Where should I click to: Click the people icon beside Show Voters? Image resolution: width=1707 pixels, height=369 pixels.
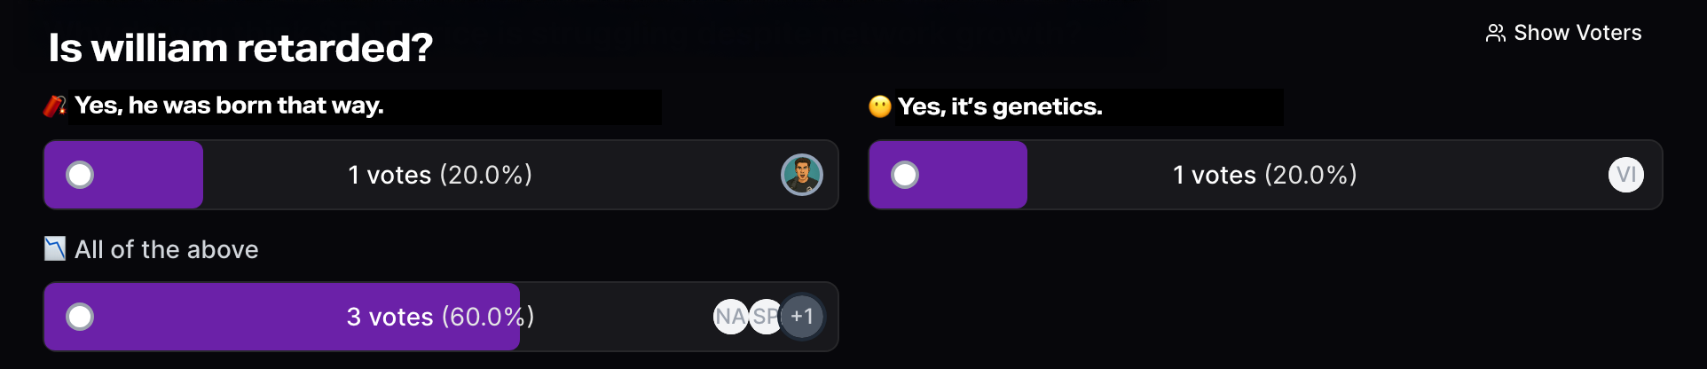pyautogui.click(x=1496, y=33)
